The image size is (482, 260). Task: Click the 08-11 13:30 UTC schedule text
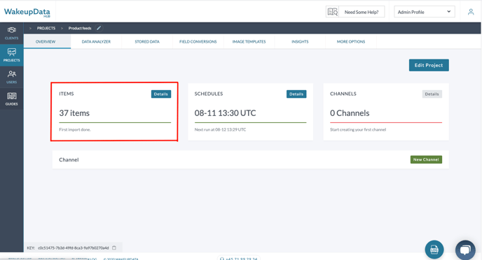(x=225, y=113)
